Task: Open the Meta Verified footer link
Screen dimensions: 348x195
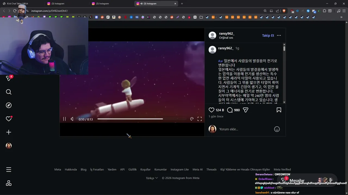Action: (282, 170)
